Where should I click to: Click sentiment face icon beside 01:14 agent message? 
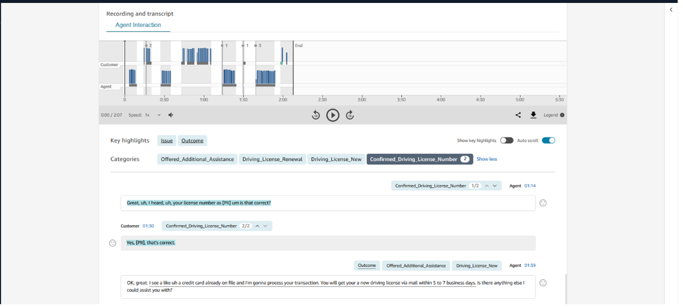[543, 203]
